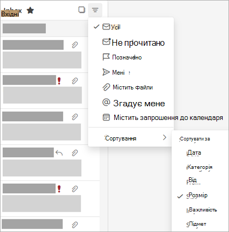
Task: Click the paperclip icon beside Містить файли
Action: (x=106, y=87)
